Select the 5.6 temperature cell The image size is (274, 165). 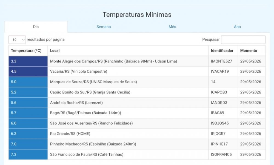[x=28, y=103]
